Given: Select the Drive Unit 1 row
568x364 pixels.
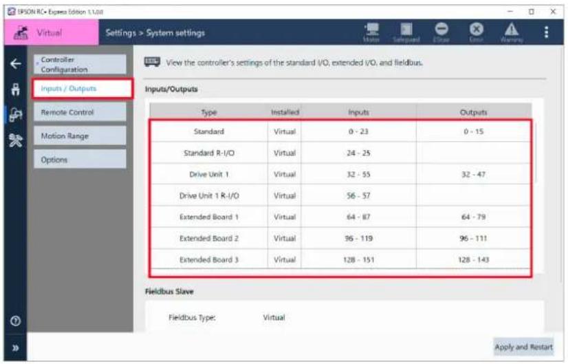Looking at the screenshot, I should click(x=340, y=174).
